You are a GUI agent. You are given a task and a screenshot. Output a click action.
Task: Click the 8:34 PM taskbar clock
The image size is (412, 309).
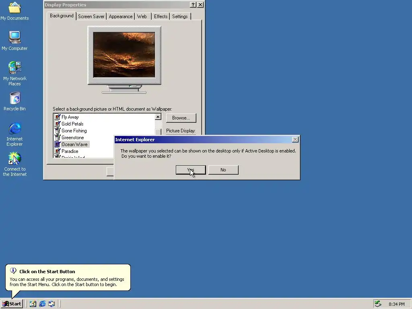[x=396, y=304]
